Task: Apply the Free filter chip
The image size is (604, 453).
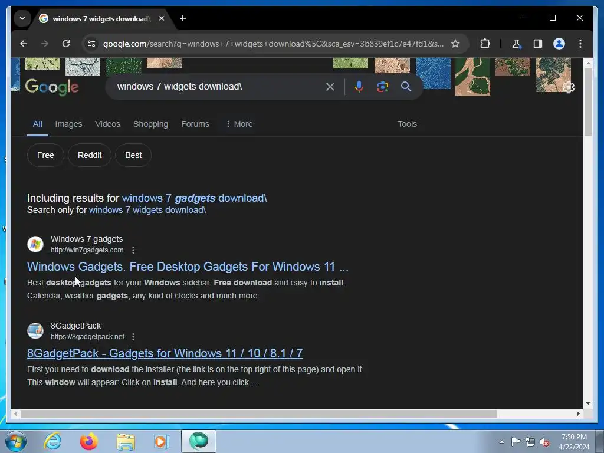Action: click(x=45, y=155)
